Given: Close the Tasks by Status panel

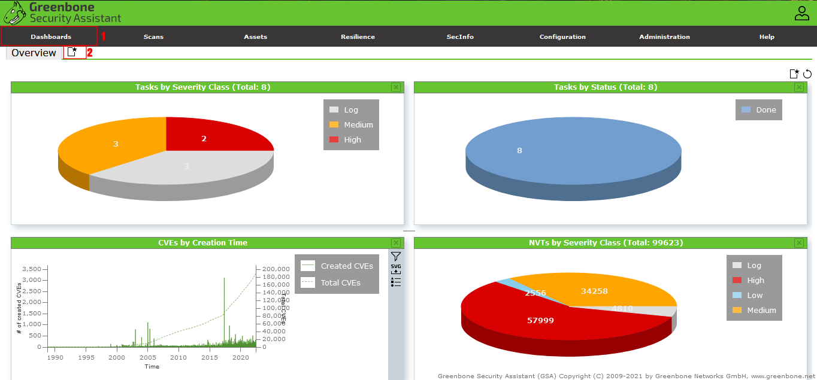Looking at the screenshot, I should click(799, 87).
